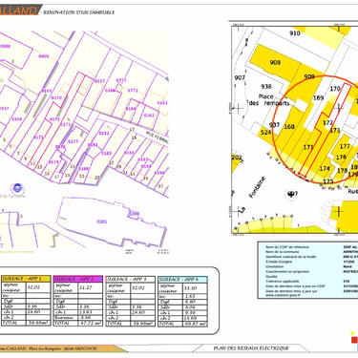Viewport: 358px width, 358px height.
Task: Click the red square legend marker at bottom right
Action: tap(354, 340)
